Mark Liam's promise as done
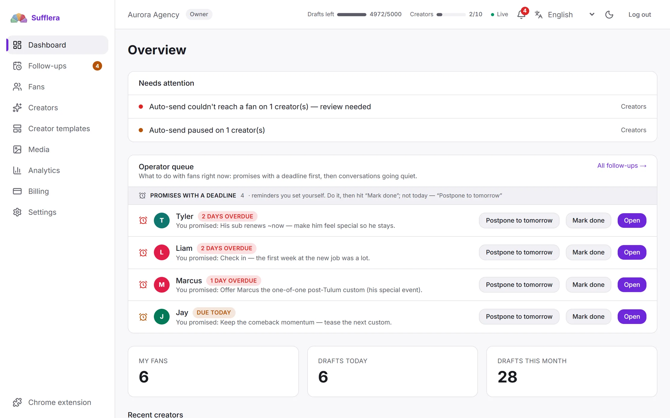670x418 pixels. point(588,252)
